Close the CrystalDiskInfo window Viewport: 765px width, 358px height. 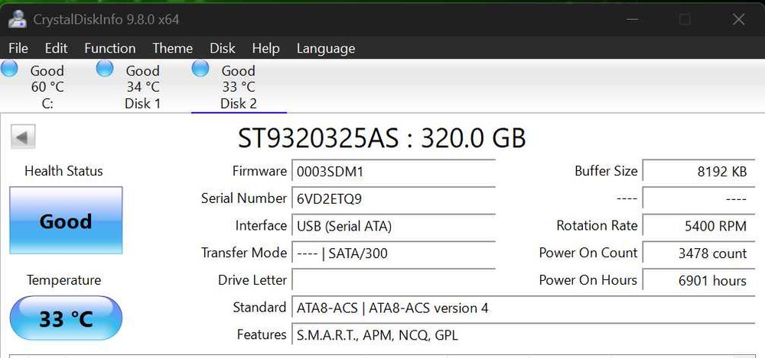[x=739, y=20]
